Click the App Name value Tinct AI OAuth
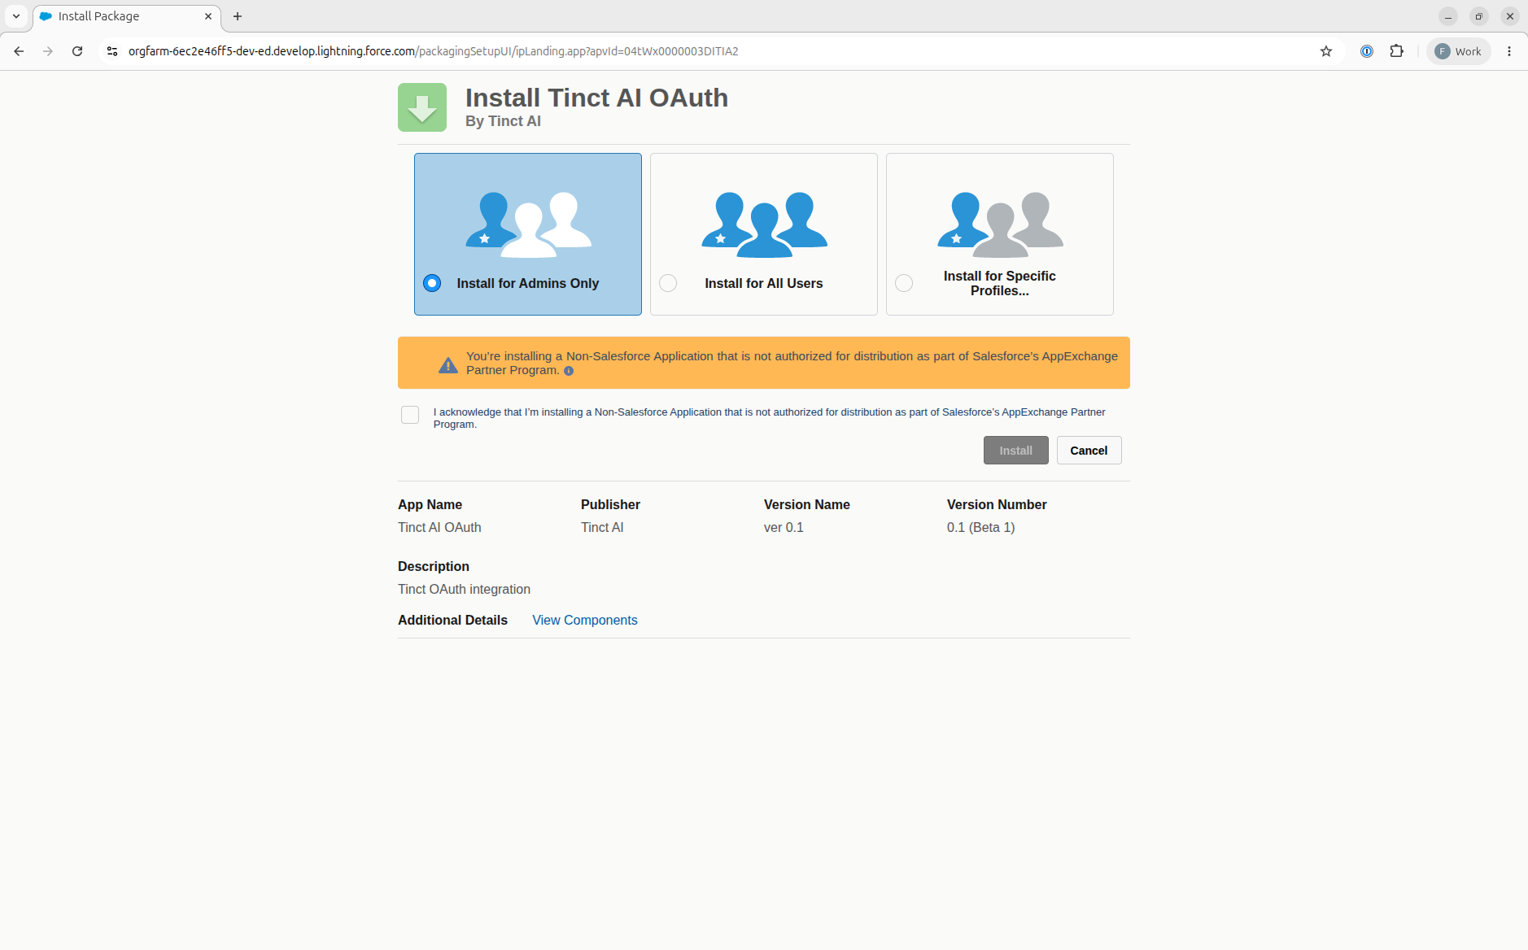Image resolution: width=1528 pixels, height=950 pixels. (x=439, y=527)
